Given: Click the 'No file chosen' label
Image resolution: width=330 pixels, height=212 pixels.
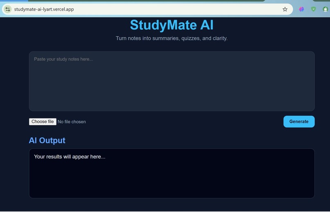Looking at the screenshot, I should pyautogui.click(x=72, y=122).
